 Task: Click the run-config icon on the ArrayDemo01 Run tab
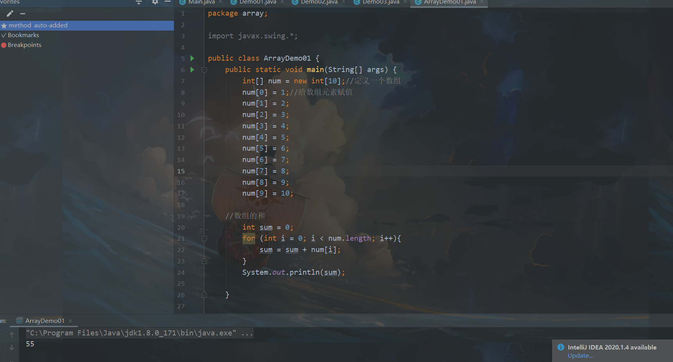point(19,321)
